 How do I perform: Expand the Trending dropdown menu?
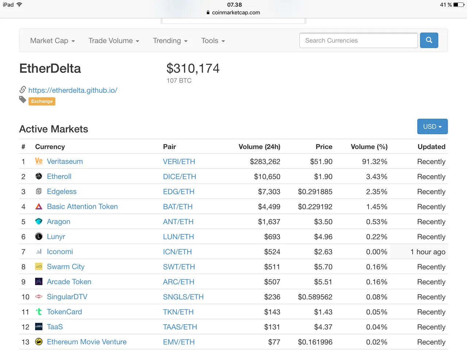170,40
